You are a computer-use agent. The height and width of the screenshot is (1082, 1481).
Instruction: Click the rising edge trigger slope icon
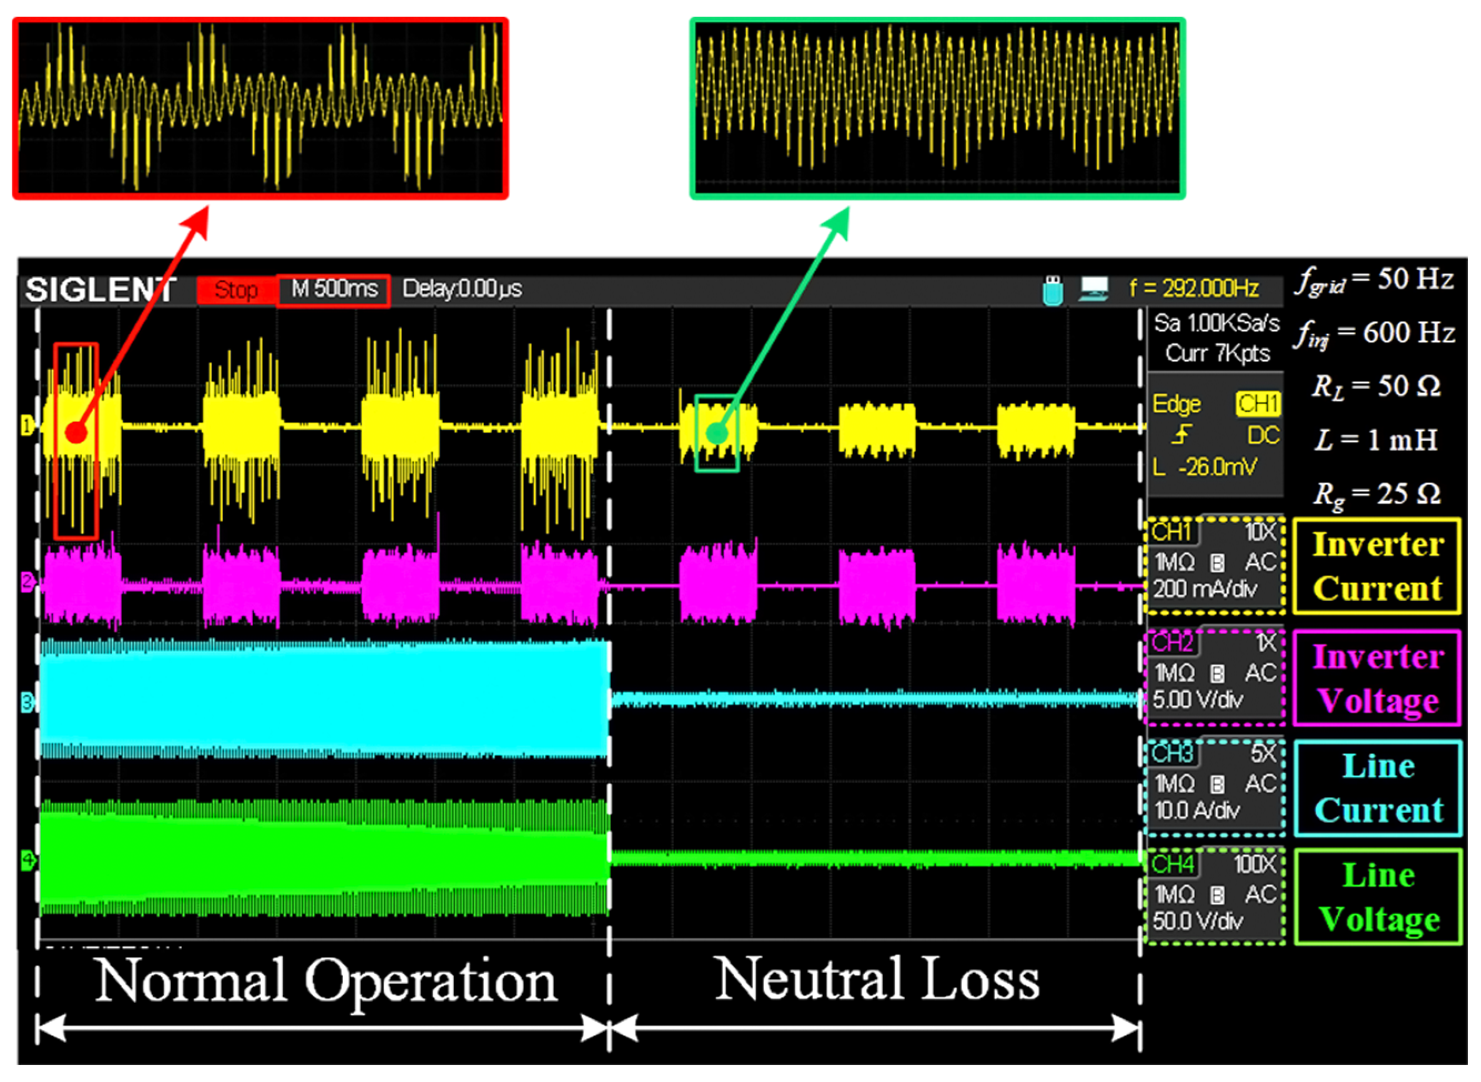1181,435
